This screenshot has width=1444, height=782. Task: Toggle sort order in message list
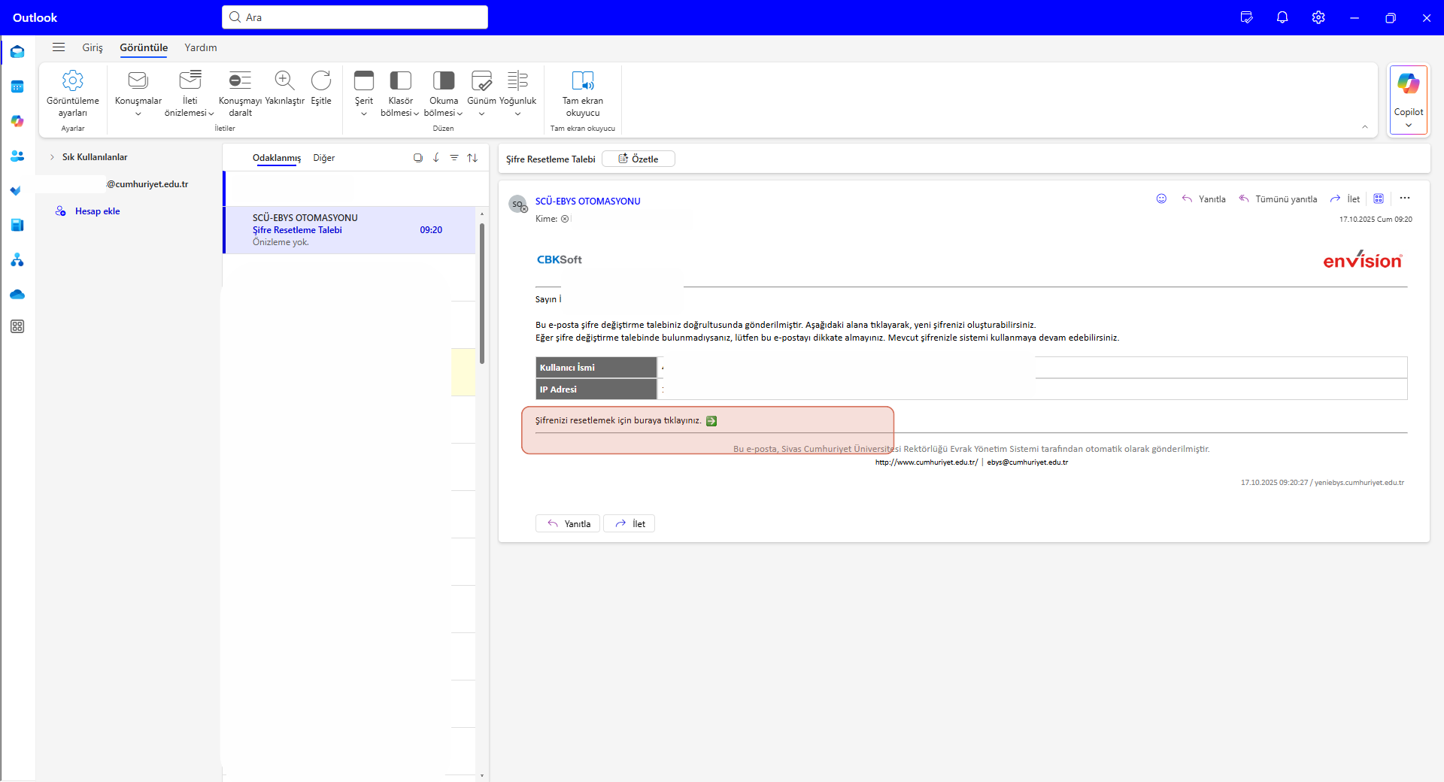pos(472,158)
